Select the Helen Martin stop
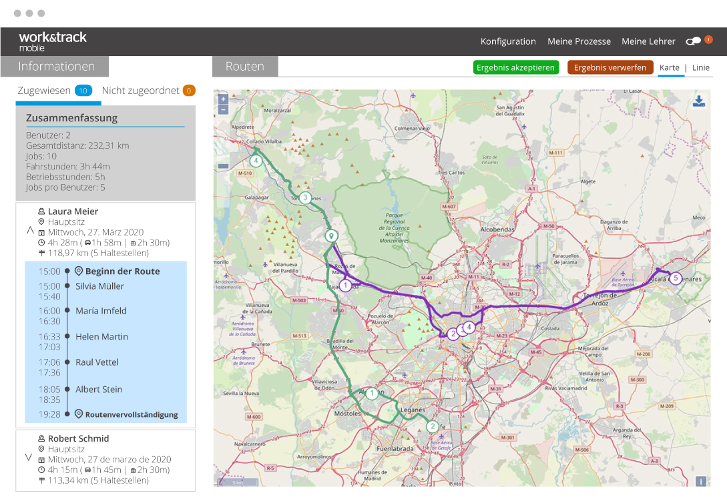The height and width of the screenshot is (503, 727). click(102, 337)
